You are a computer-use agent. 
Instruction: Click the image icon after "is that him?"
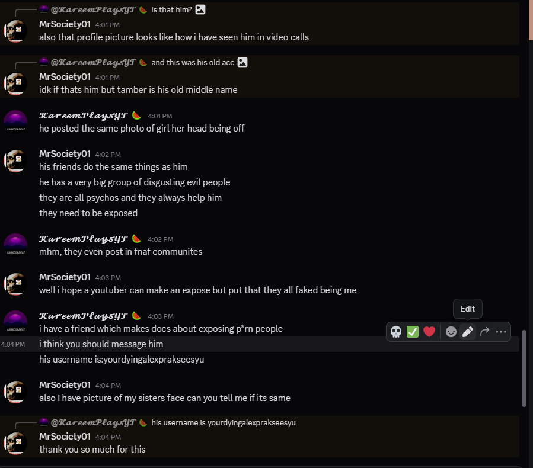click(x=200, y=9)
